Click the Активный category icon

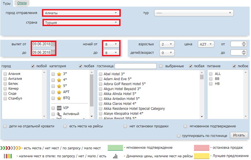(59, 114)
